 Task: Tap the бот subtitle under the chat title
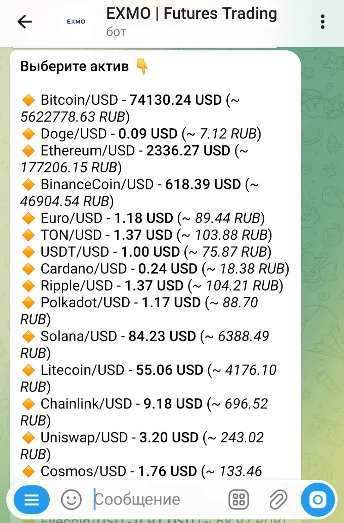pyautogui.click(x=116, y=32)
